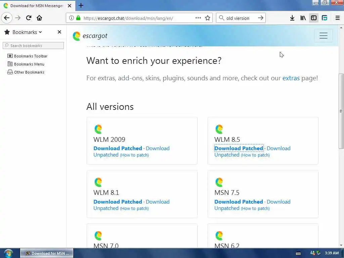Show site information icon in address bar

(71, 18)
